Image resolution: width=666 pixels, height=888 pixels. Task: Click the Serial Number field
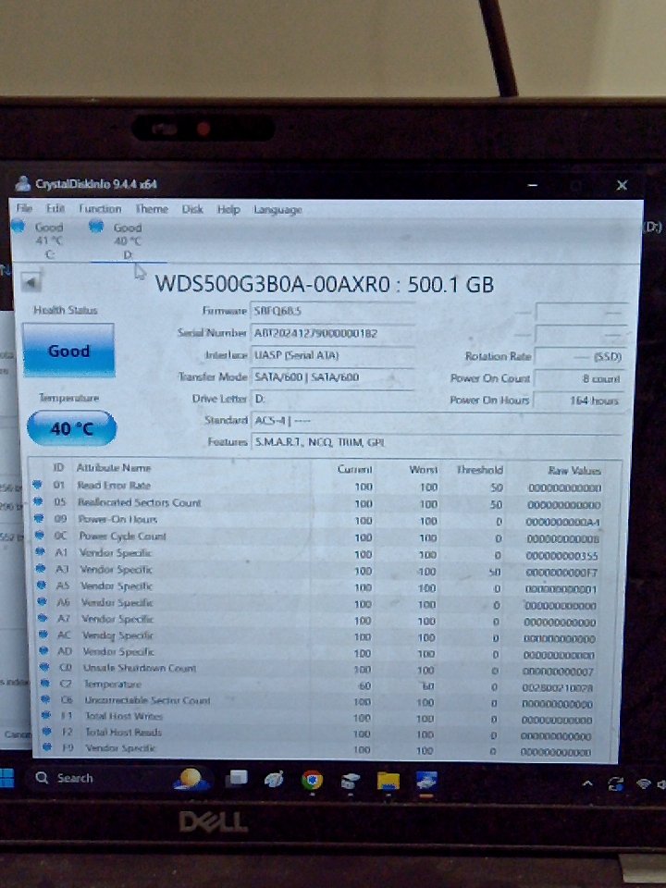coord(332,333)
